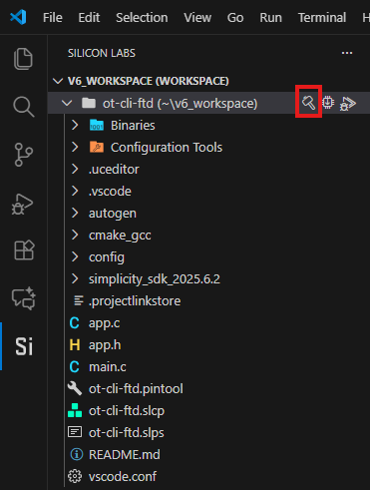Open the Chat view in activity bar
The height and width of the screenshot is (490, 370).
click(23, 298)
